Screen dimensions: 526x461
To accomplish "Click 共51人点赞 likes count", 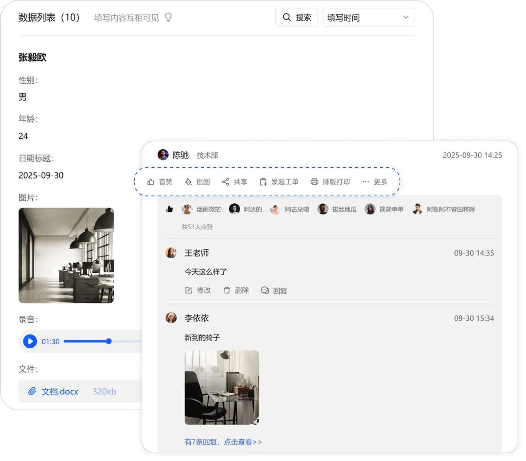I will (197, 227).
